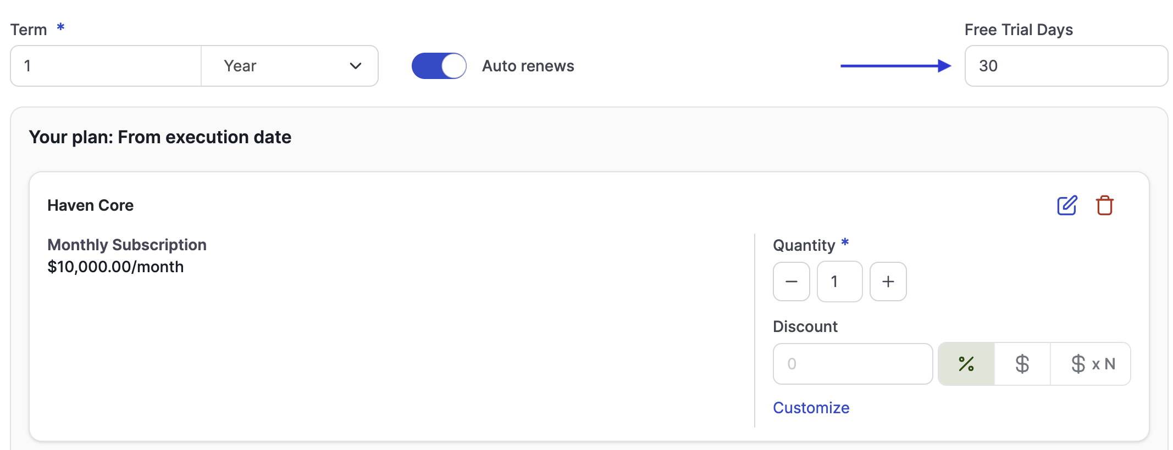The width and height of the screenshot is (1173, 450).
Task: Turn off the Auto renews switch
Action: (x=439, y=66)
